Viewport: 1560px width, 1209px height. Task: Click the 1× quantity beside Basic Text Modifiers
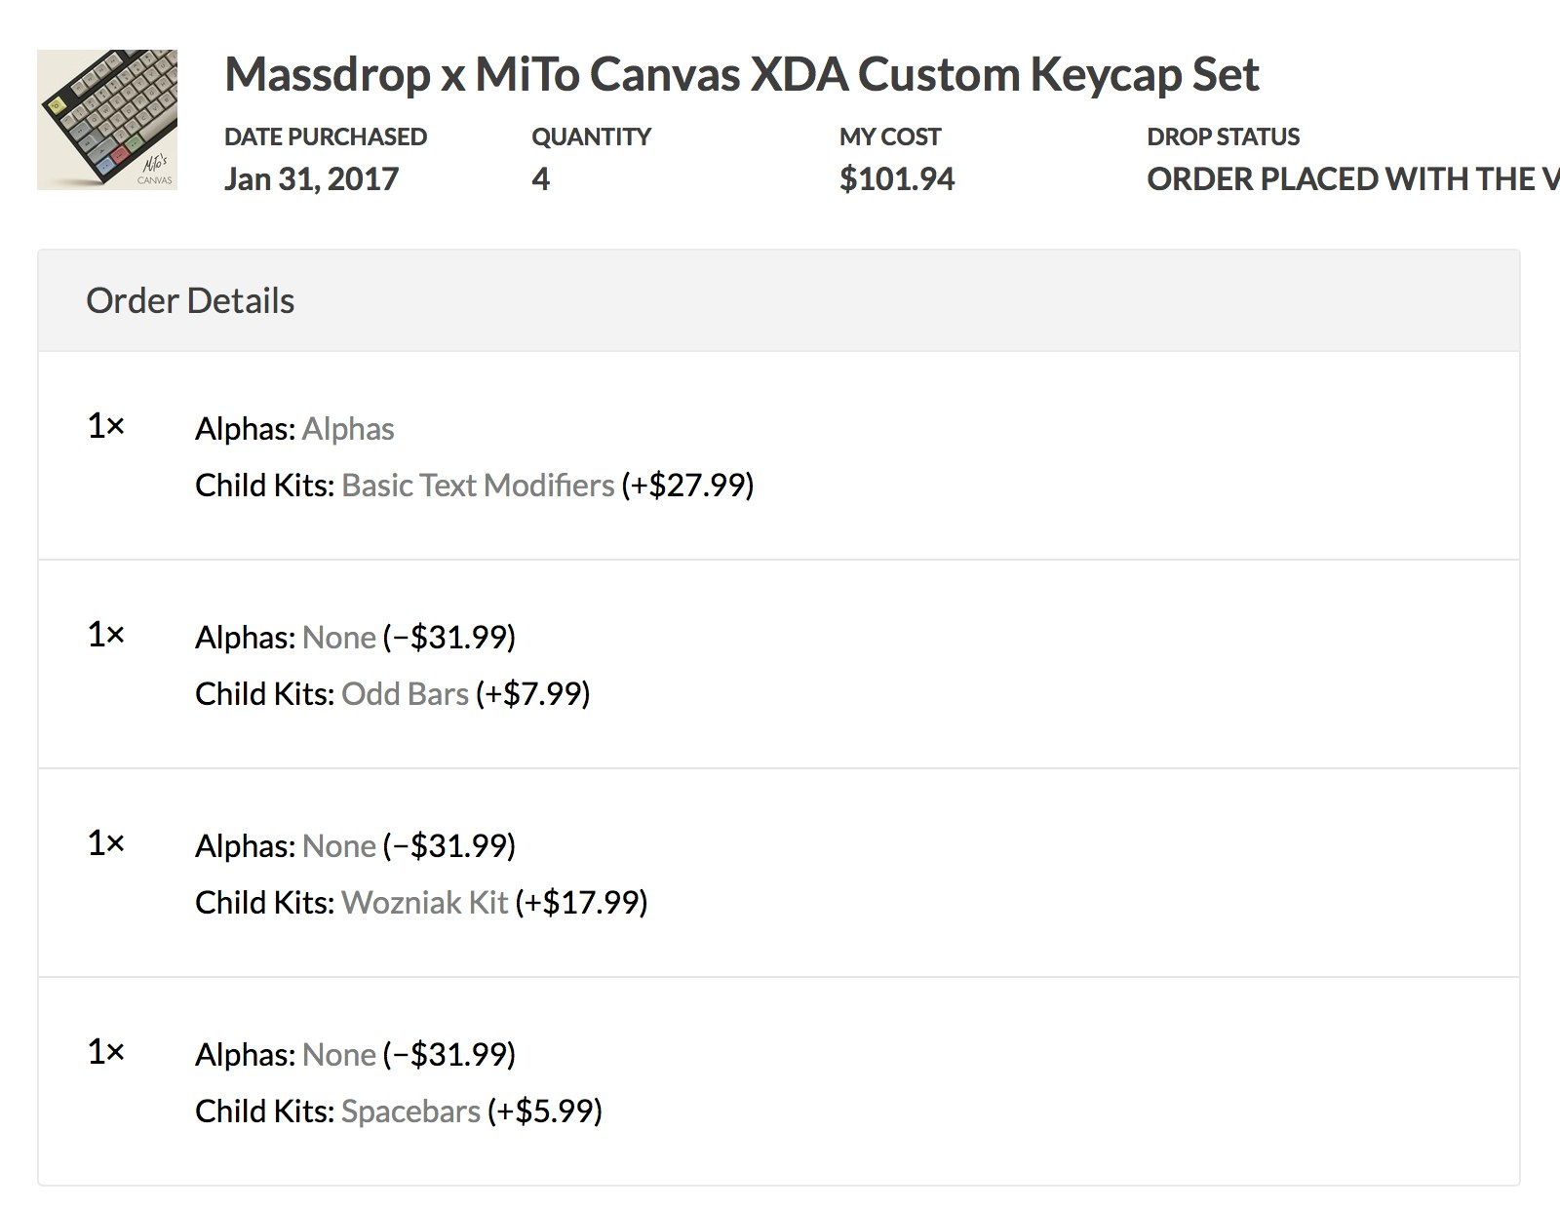106,426
